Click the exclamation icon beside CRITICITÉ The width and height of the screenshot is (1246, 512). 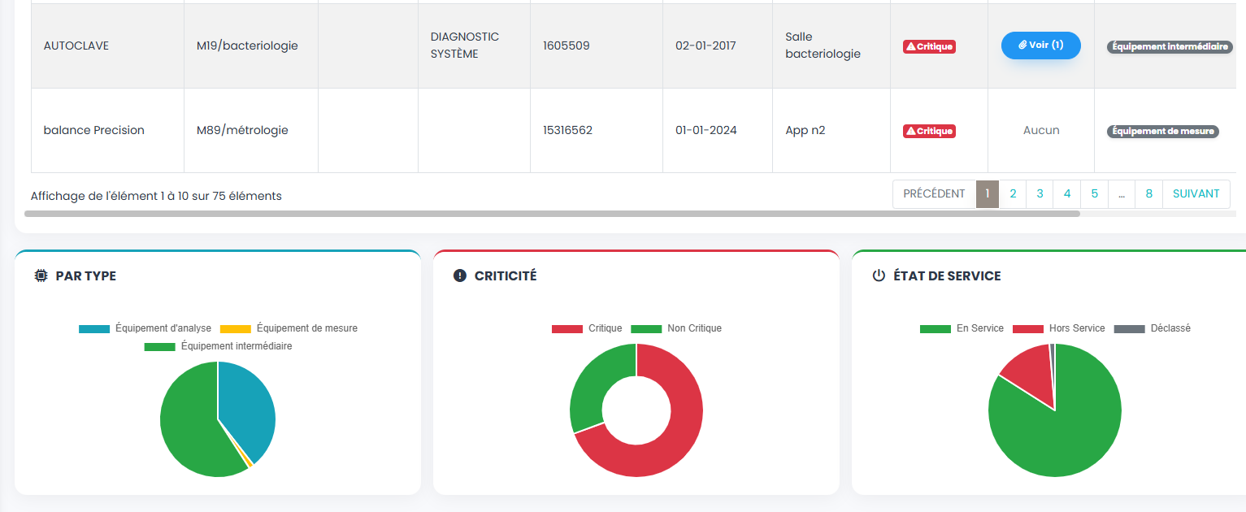(x=460, y=276)
